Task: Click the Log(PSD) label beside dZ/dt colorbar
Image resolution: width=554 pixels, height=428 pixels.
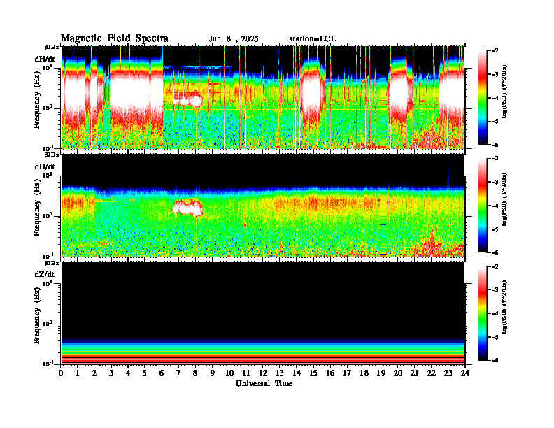Action: tap(504, 307)
